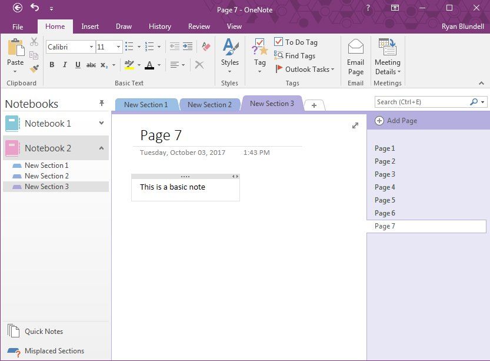Select Page 4 in the page list
The height and width of the screenshot is (361, 490).
[385, 187]
